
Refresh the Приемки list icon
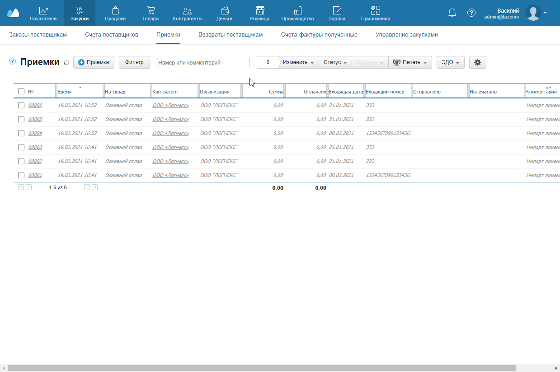pyautogui.click(x=66, y=63)
